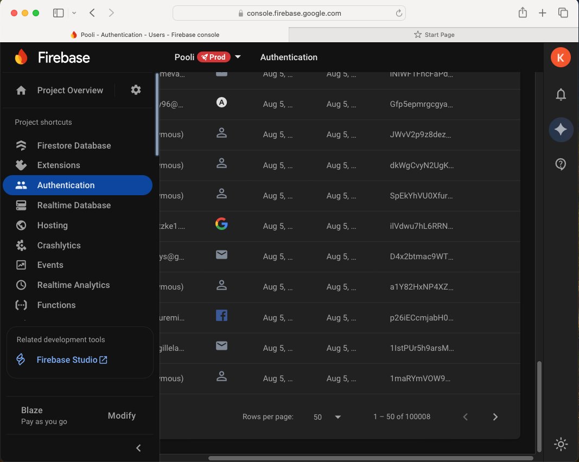Click anonymous user icon in JWvV2p9z8dez row

[221, 132]
